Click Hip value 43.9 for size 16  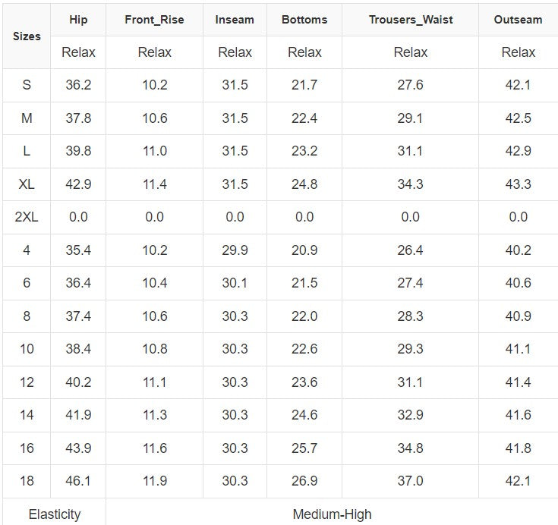coord(78,448)
